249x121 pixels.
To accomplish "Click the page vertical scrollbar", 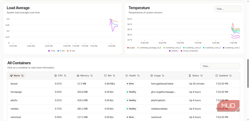I will click(x=248, y=73).
